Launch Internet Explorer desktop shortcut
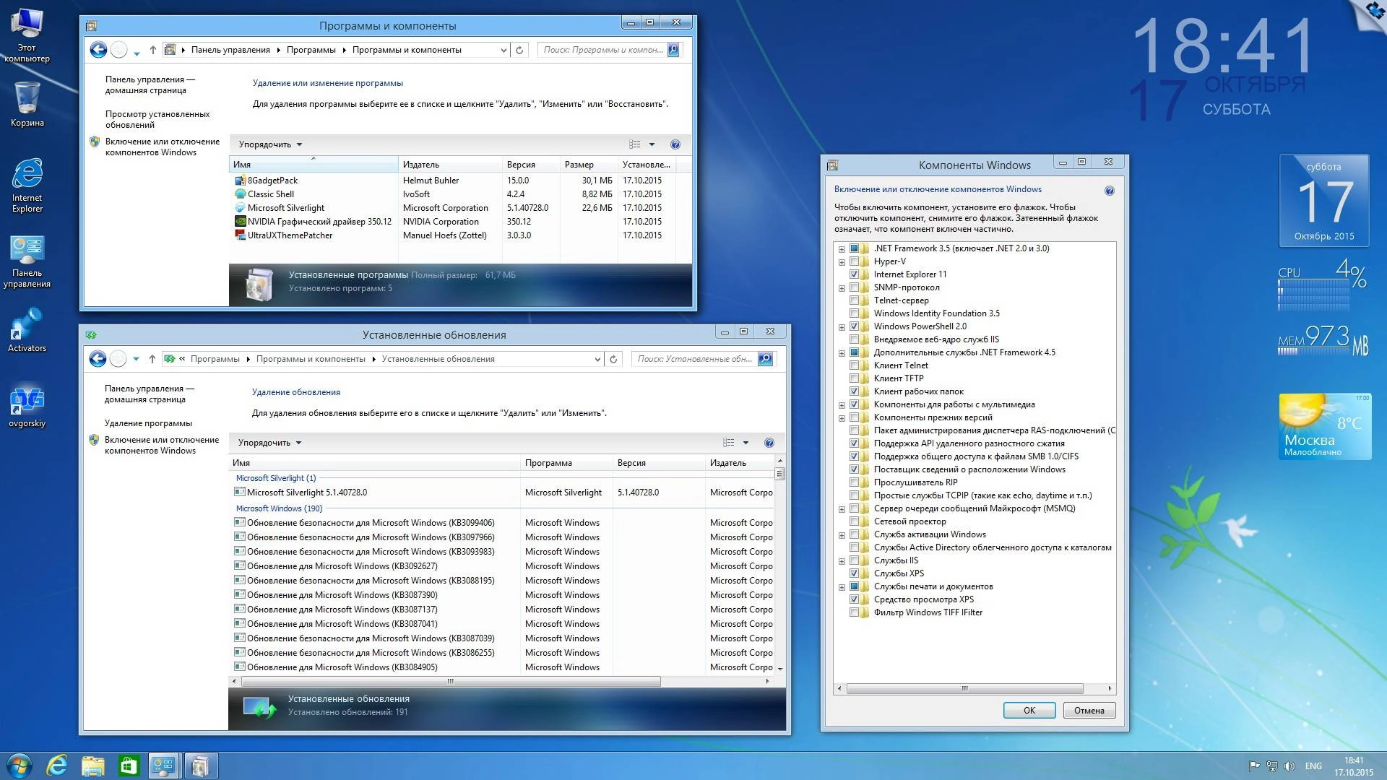Screen dimensions: 1387x780 27,185
